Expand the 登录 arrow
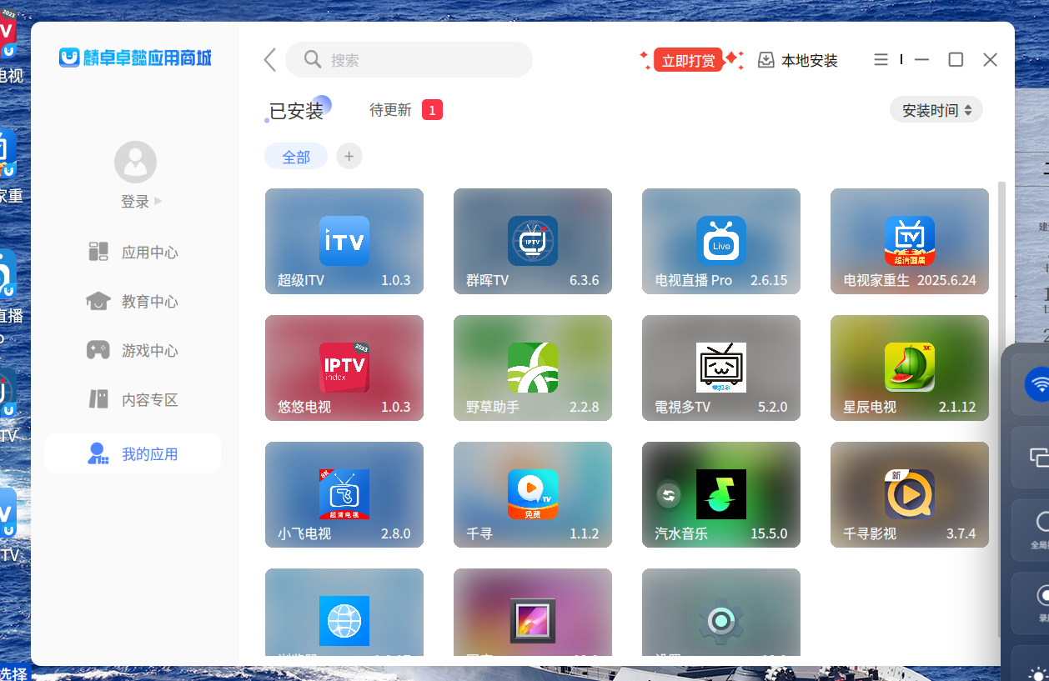1049x681 pixels. point(158,201)
